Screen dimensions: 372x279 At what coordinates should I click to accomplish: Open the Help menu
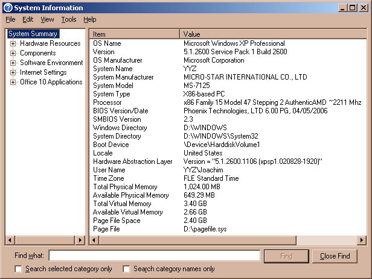coord(89,19)
